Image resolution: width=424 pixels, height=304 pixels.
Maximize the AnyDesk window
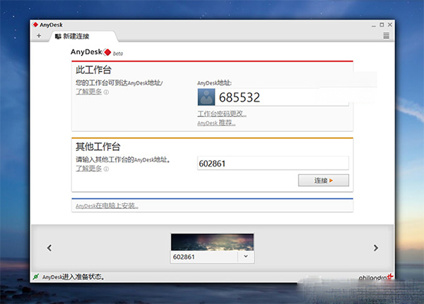coord(382,25)
